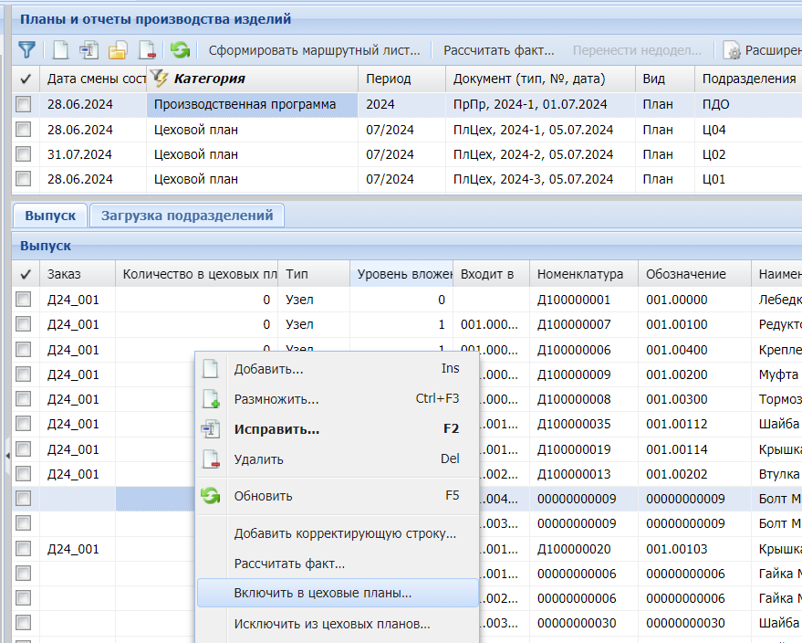Click the filter funnel icon in toolbar
This screenshot has width=802, height=643.
pyautogui.click(x=26, y=50)
